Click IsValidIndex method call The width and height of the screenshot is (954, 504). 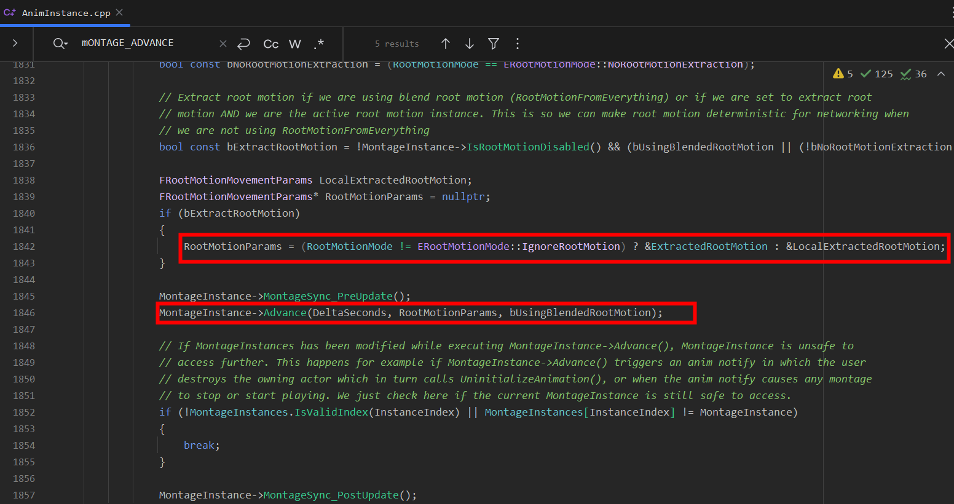331,412
